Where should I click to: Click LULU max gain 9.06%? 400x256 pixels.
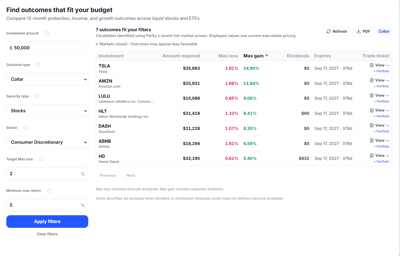pos(250,98)
